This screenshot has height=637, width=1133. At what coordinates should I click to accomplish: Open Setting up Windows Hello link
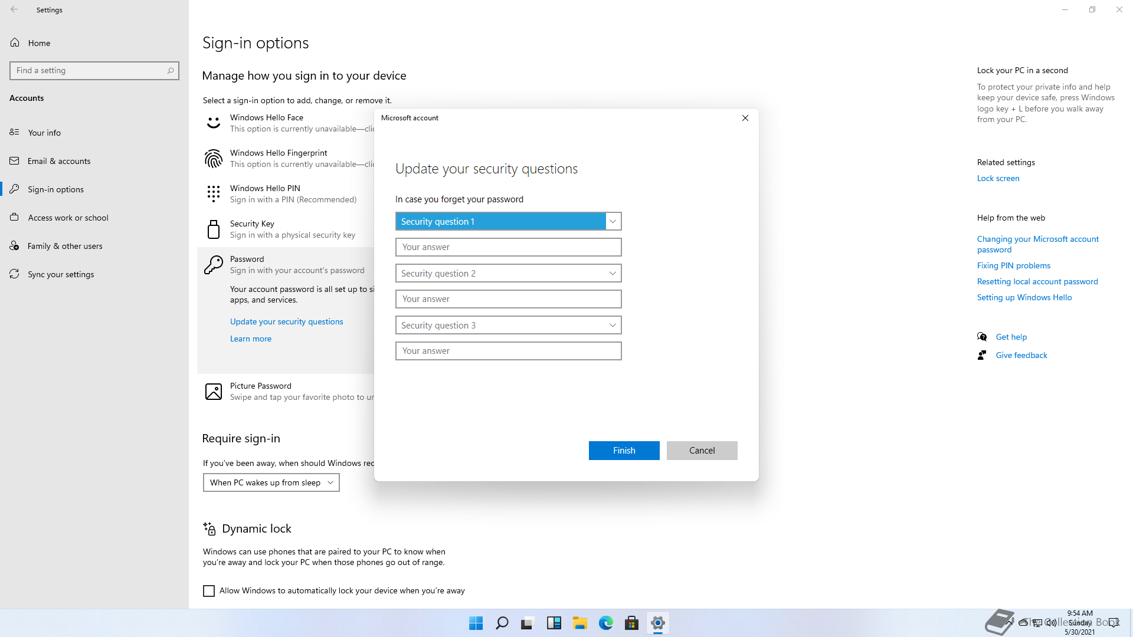pyautogui.click(x=1024, y=297)
